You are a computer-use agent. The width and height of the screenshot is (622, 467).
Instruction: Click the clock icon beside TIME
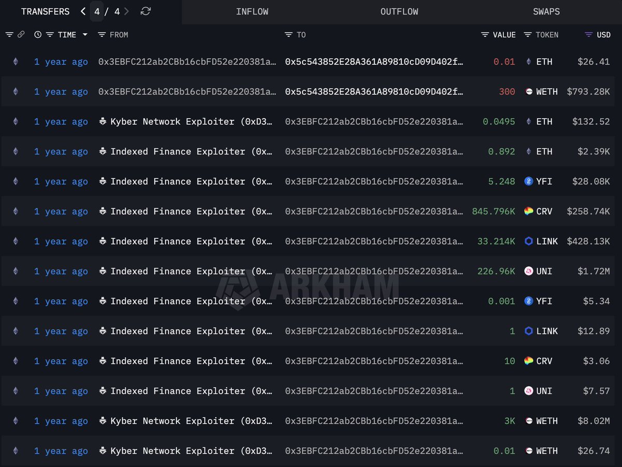tap(38, 35)
